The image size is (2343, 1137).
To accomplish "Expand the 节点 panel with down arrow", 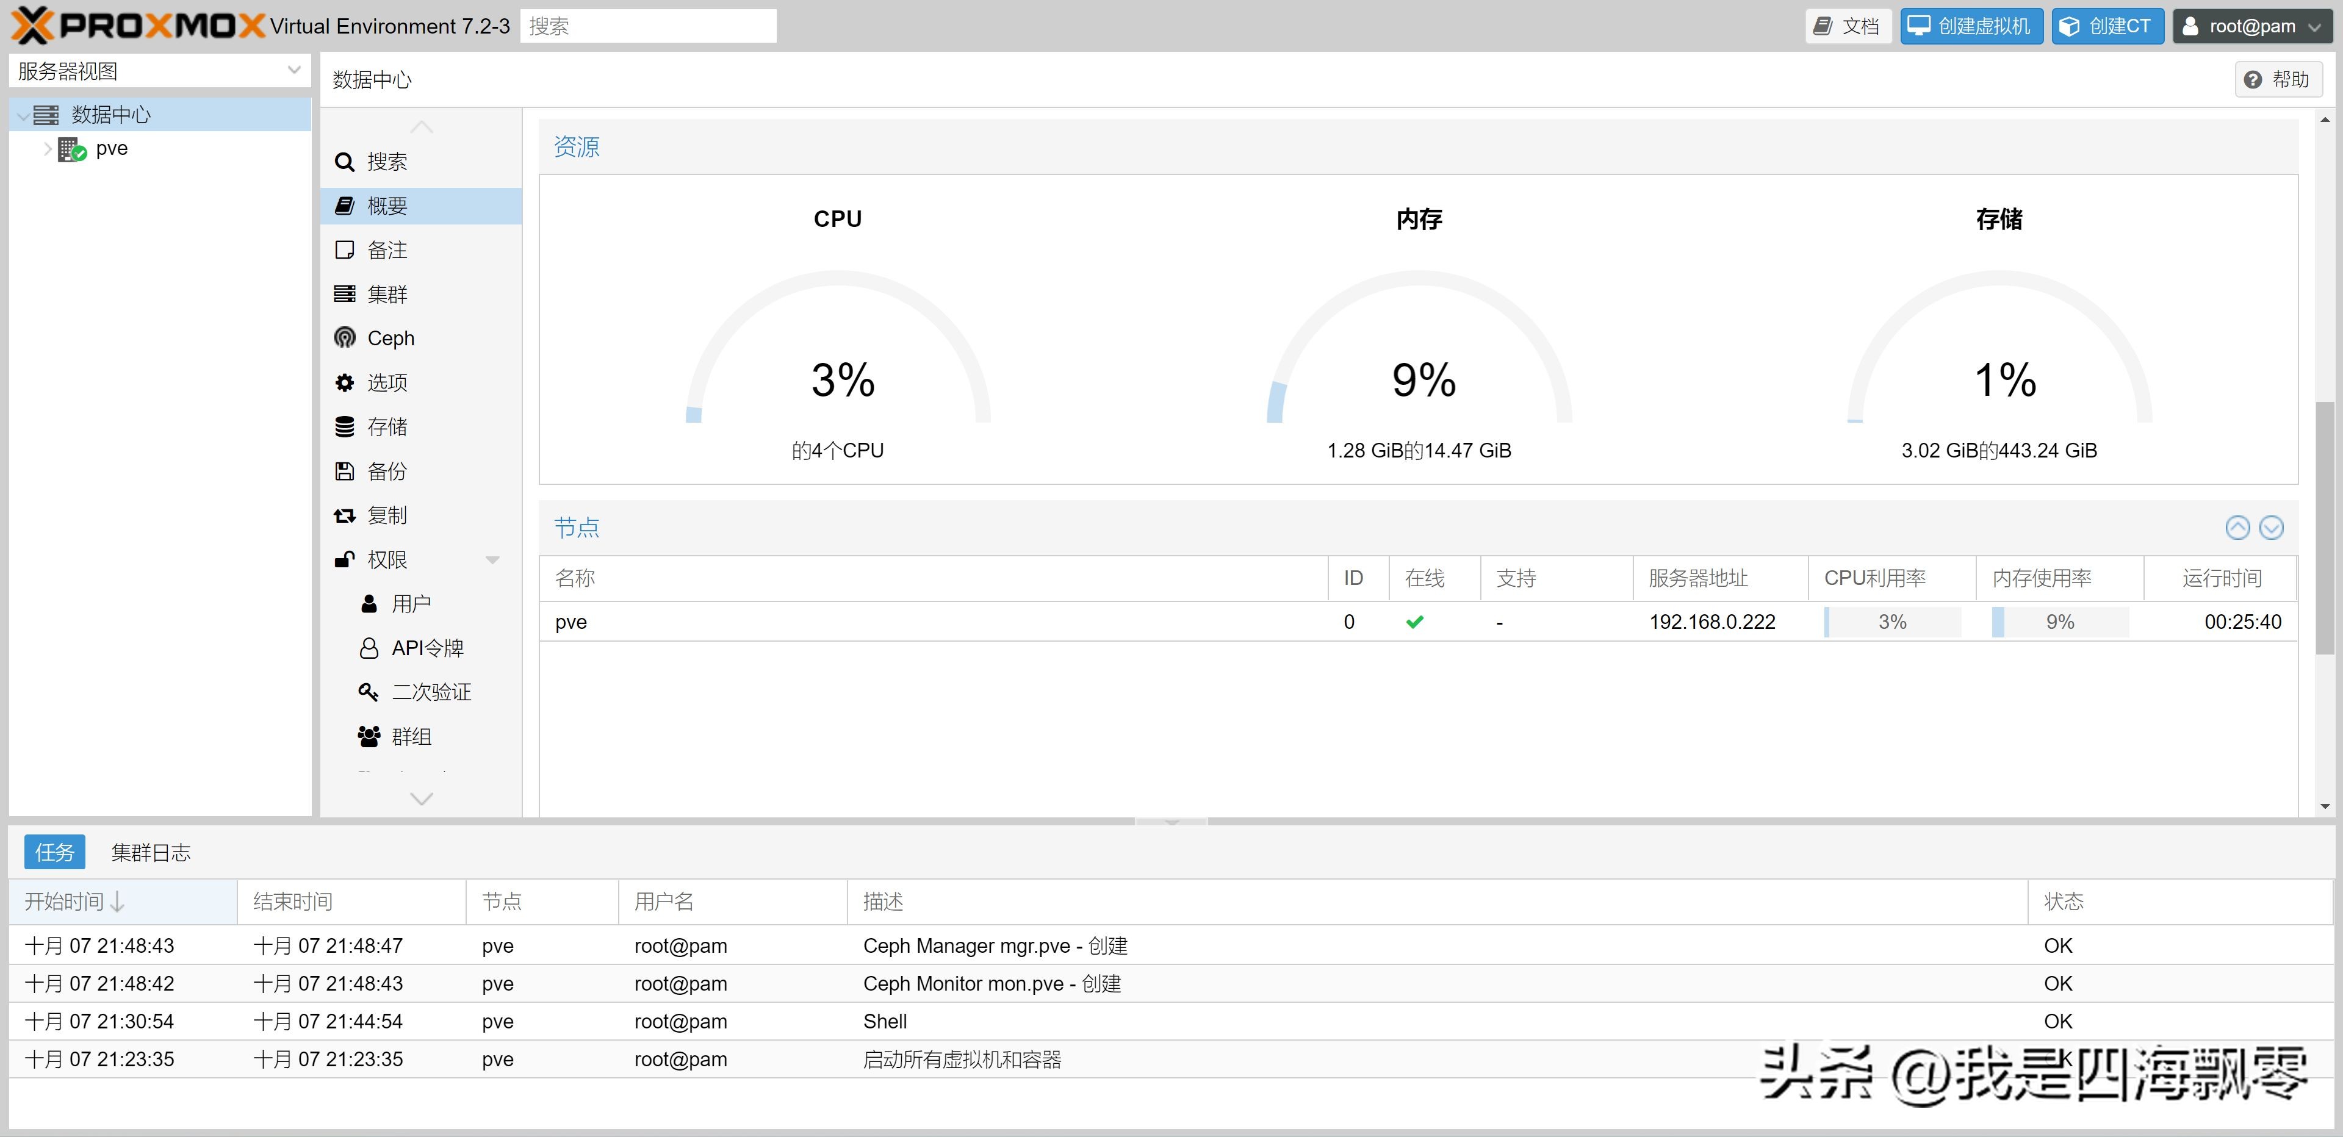I will pyautogui.click(x=2271, y=528).
